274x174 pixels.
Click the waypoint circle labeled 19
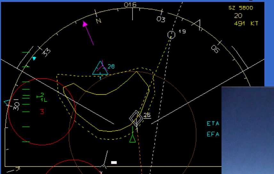point(172,34)
